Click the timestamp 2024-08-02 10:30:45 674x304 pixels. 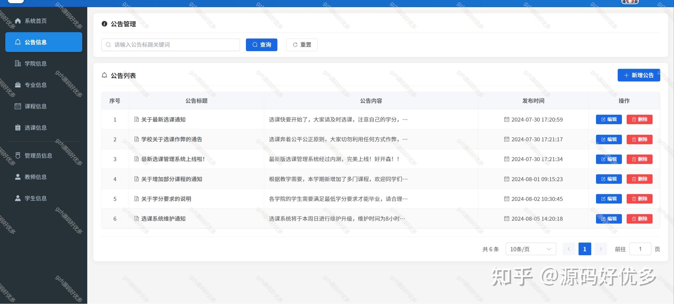pos(537,199)
